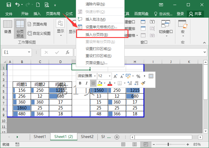Screen dimensions: 209x148
Task: Open the Customize Quick Access Toolbar arrow
Action: 55,5
